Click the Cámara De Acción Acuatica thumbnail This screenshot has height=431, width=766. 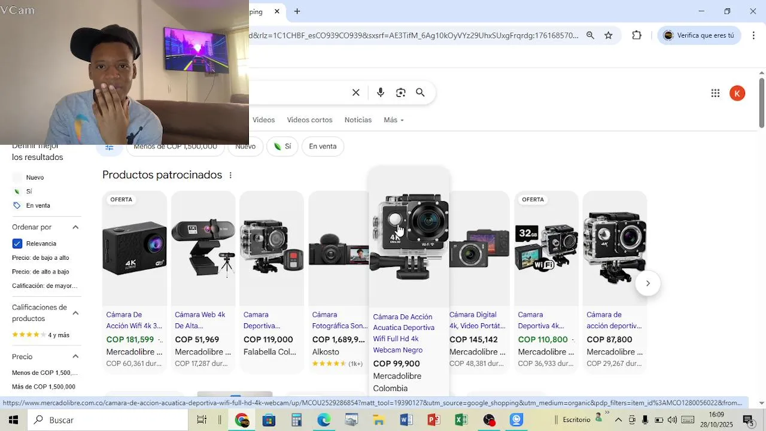click(x=409, y=236)
